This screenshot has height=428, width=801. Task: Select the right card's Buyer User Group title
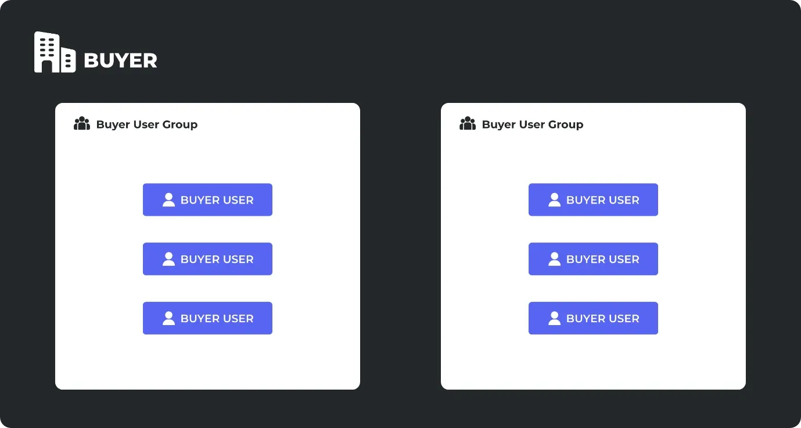coord(533,124)
